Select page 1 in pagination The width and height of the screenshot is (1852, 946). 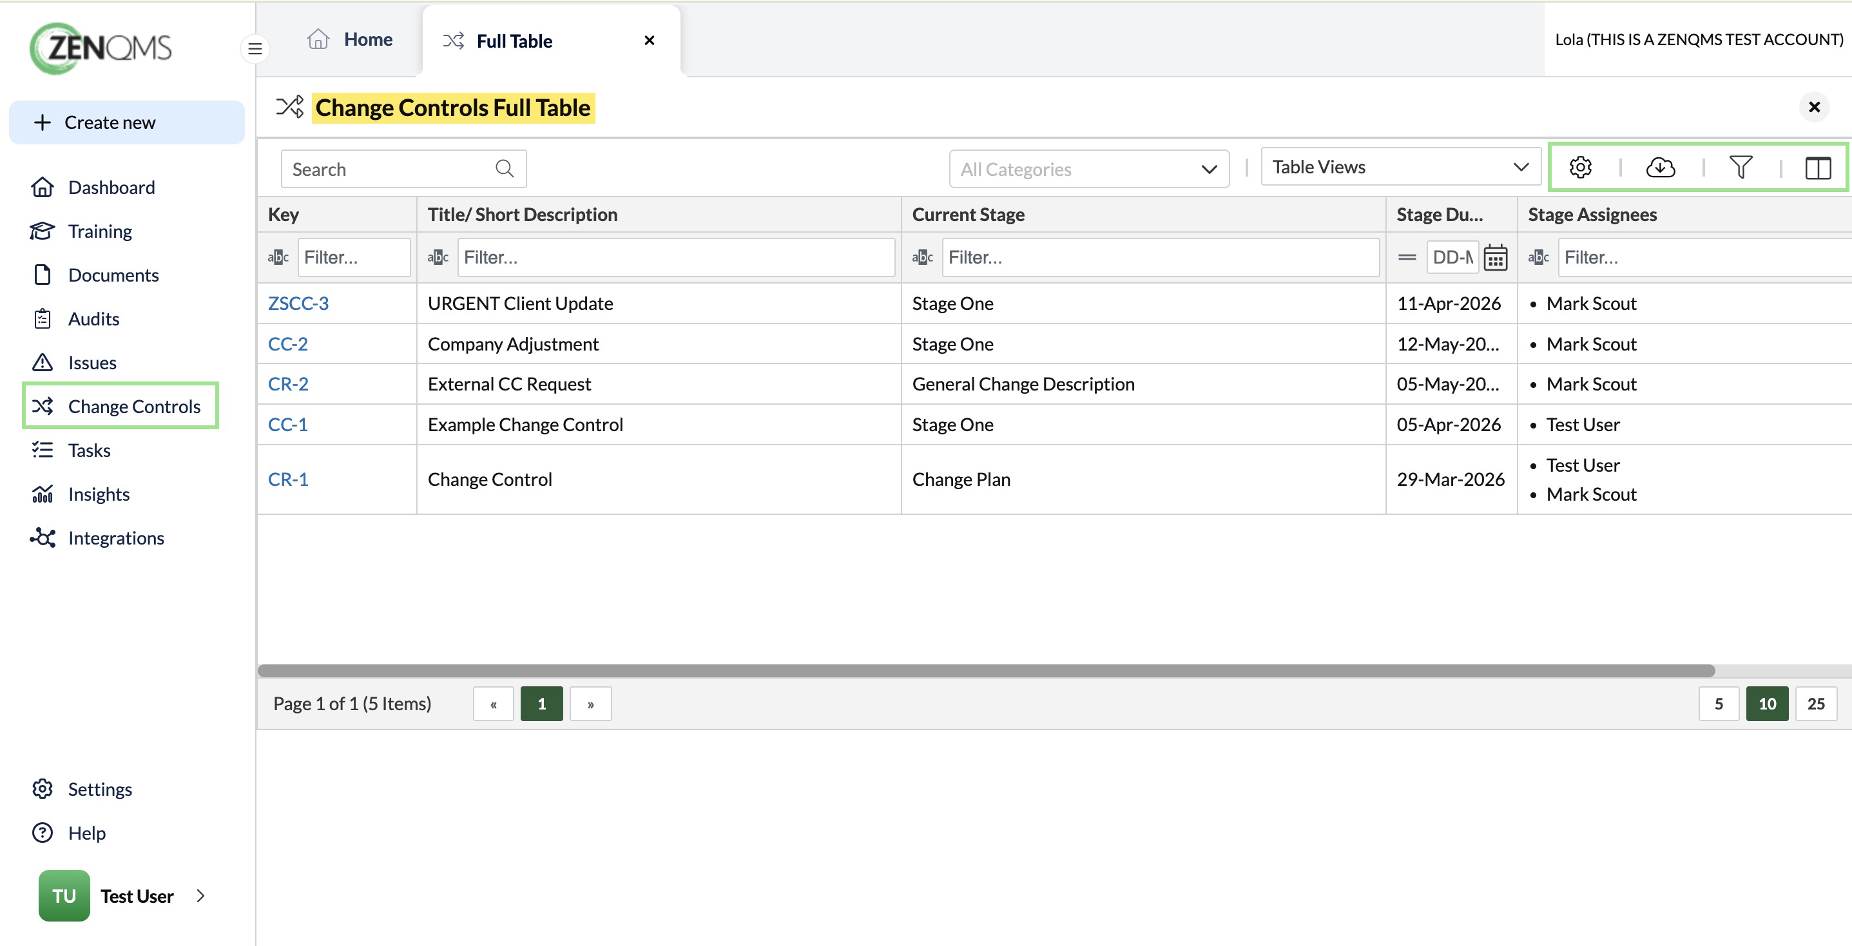click(541, 704)
